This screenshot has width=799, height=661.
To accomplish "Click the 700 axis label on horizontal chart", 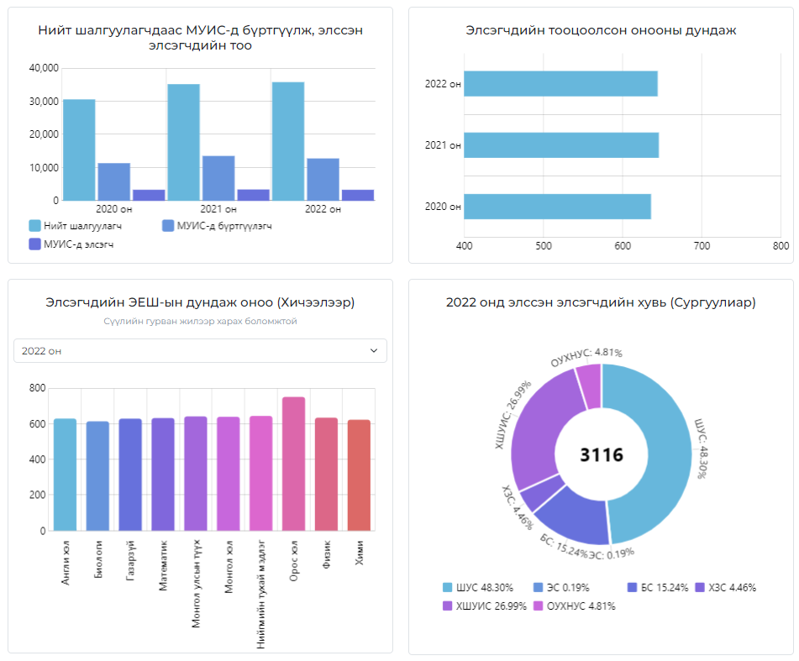I will point(702,246).
